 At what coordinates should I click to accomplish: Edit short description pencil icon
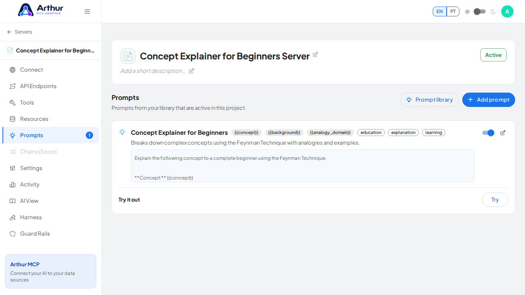point(192,71)
